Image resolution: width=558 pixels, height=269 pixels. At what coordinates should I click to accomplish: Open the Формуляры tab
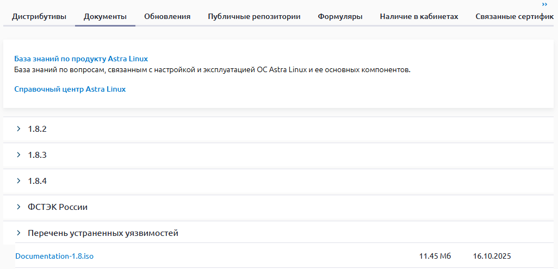[340, 17]
